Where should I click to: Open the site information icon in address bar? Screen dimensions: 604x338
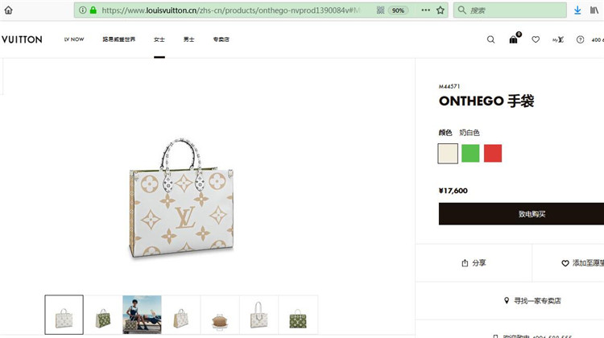coord(82,10)
